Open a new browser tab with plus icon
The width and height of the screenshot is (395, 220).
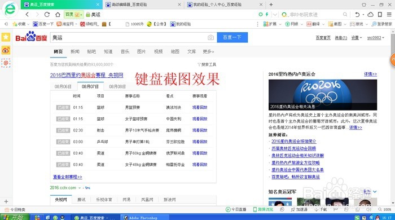point(271,5)
